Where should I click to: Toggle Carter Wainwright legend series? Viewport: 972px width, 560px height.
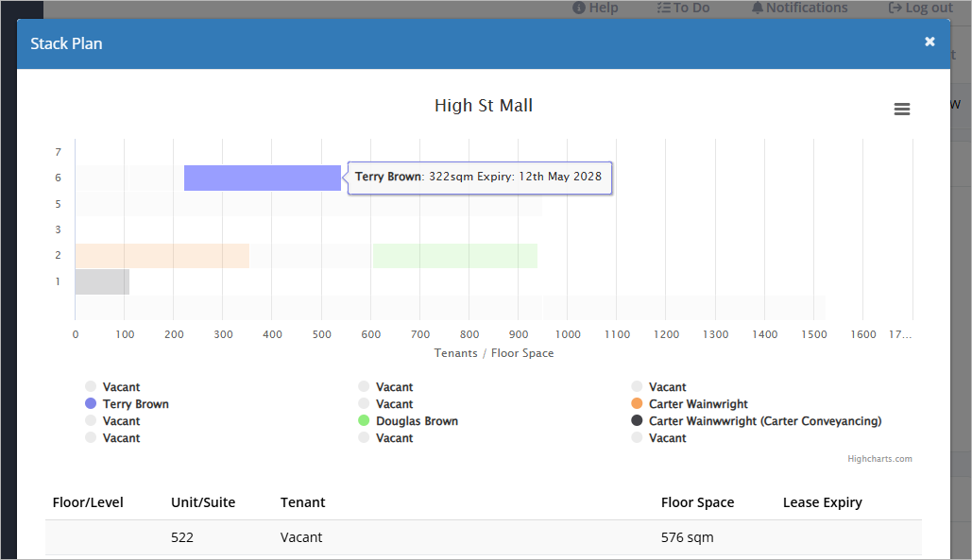coord(690,404)
